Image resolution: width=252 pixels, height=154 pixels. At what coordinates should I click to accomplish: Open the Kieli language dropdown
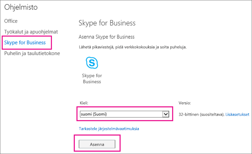[x=124, y=114]
